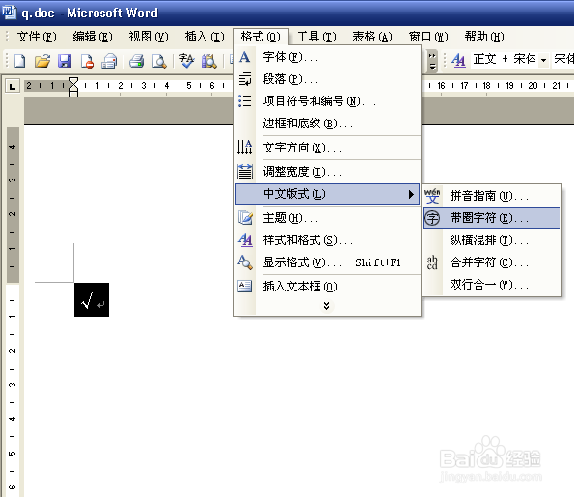The height and width of the screenshot is (497, 574).
Task: Open the 帮助(H) menu
Action: click(484, 37)
